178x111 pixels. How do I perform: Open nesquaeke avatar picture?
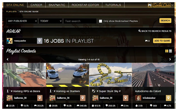9,41
